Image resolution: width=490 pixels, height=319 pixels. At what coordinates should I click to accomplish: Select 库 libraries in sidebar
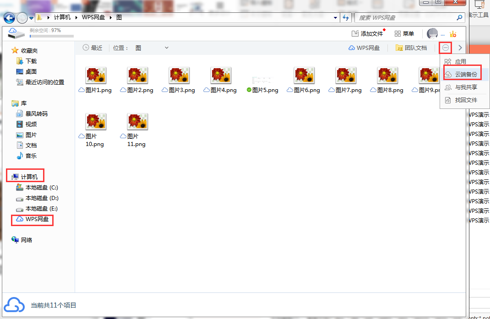coord(19,103)
